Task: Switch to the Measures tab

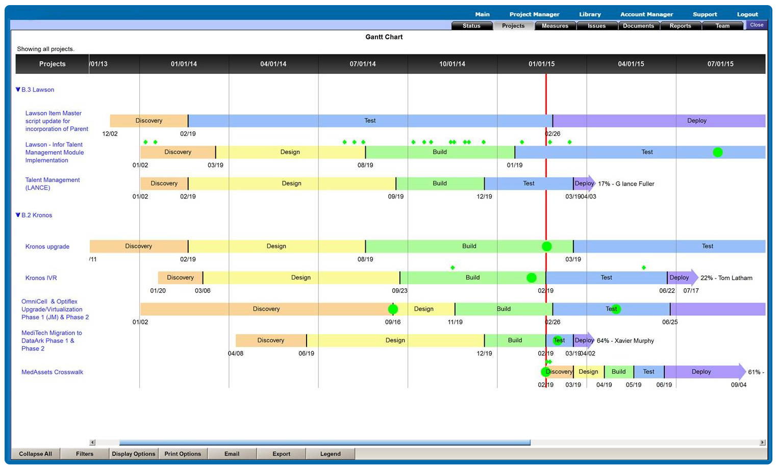Action: (x=555, y=26)
